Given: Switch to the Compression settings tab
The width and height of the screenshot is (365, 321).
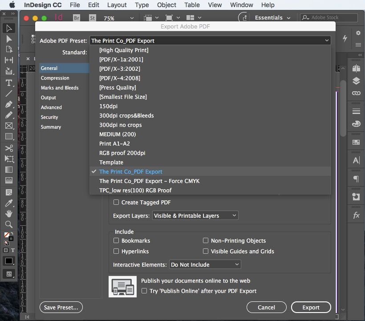Looking at the screenshot, I should 55,78.
